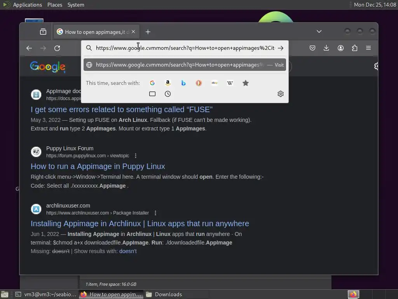Screen dimensions: 398x299
Task: Click the show desktop icon in bottom panel
Action: tap(5, 294)
